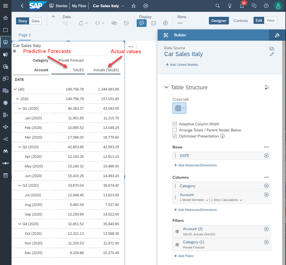Open binoculars icon in the sidebar
Screen dimensions: 286x265
6,151
